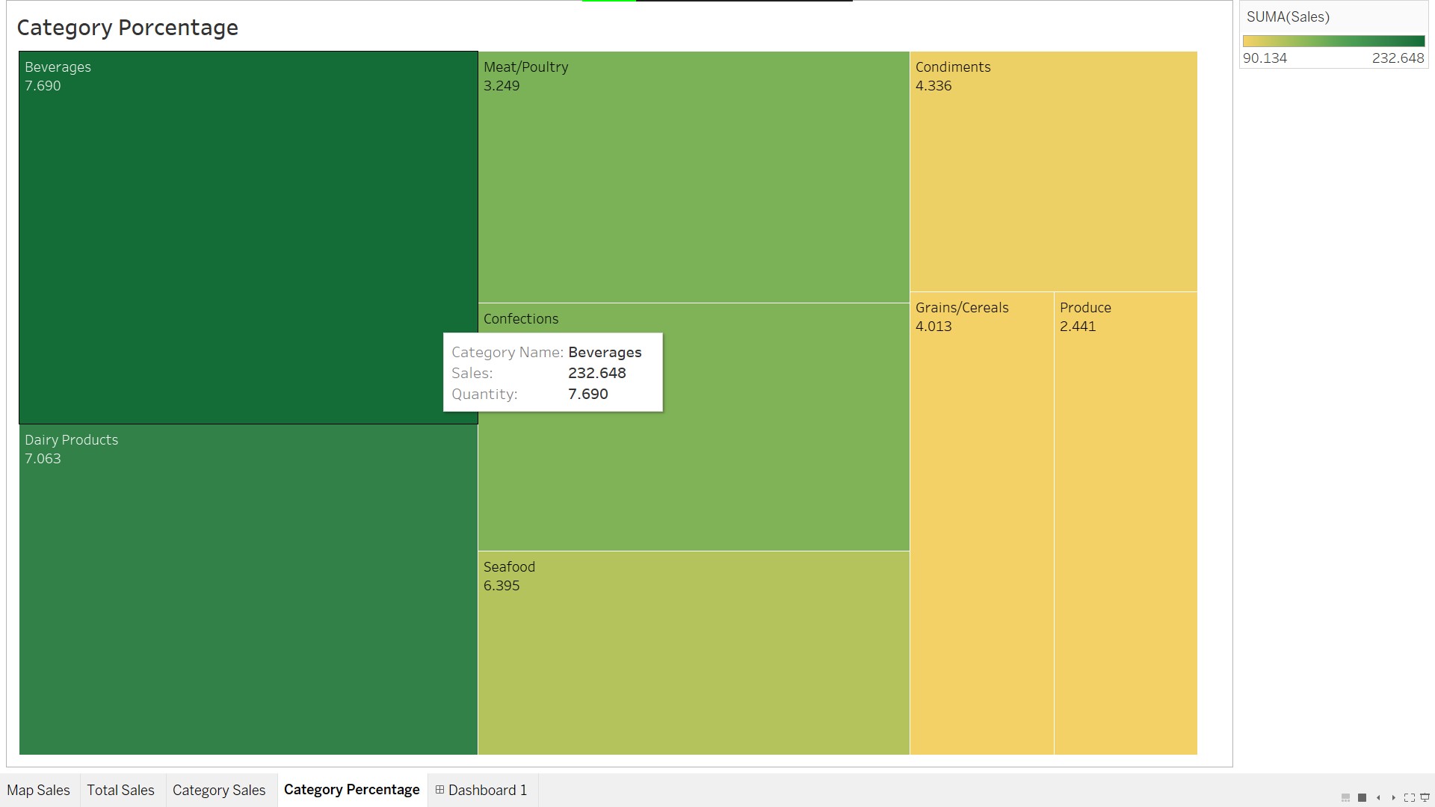Go to next sheet arrow
The height and width of the screenshot is (807, 1435).
point(1393,798)
